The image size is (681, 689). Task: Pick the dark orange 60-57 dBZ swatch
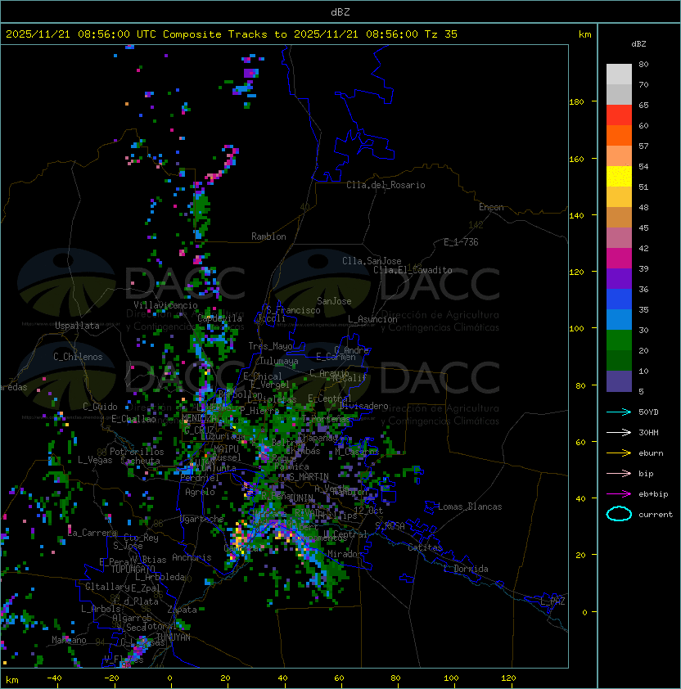pos(619,135)
